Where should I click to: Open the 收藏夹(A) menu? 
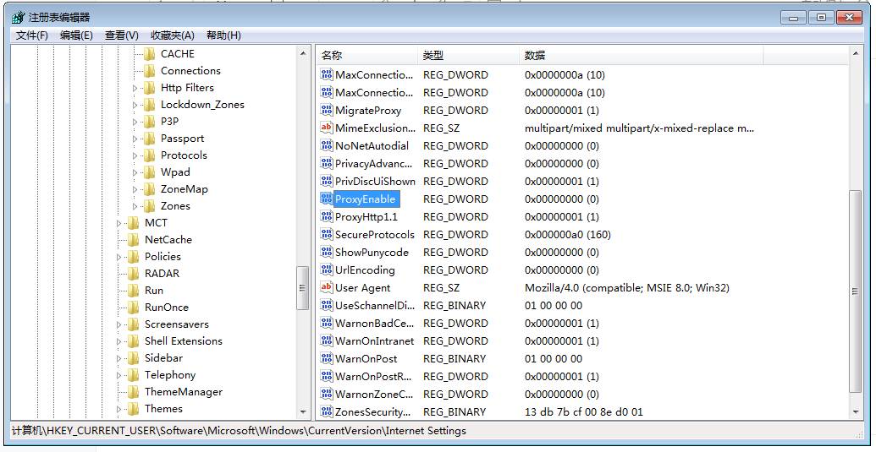(x=173, y=35)
